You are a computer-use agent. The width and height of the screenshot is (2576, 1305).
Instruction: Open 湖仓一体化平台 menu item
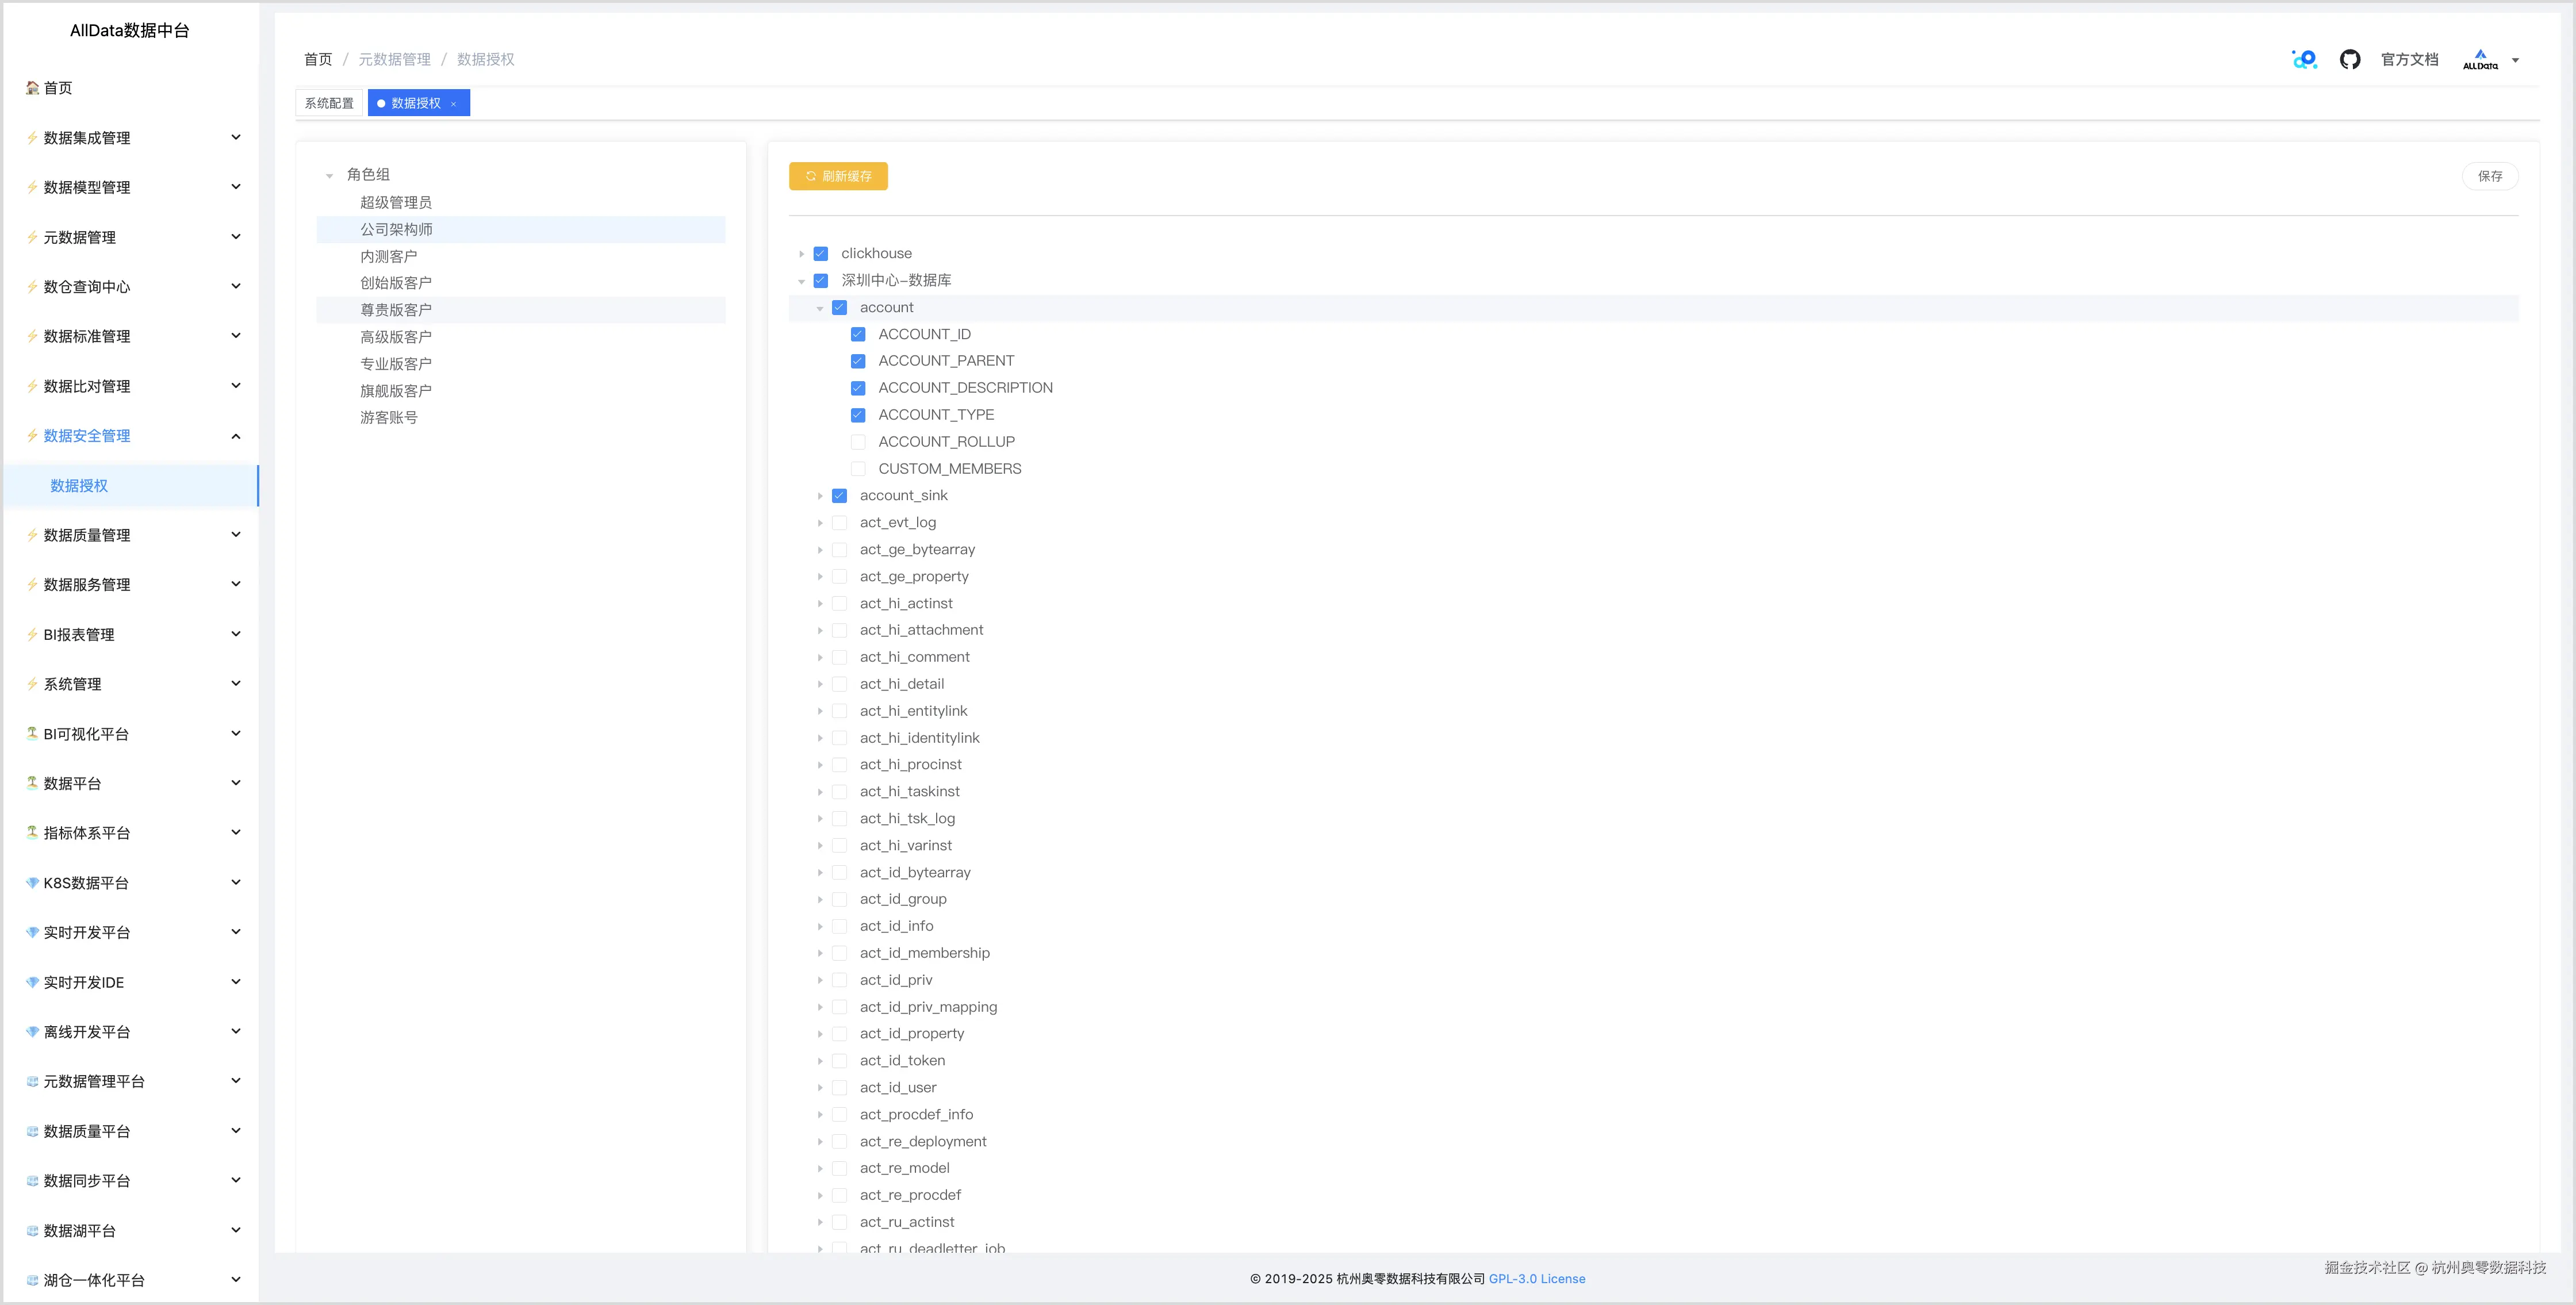coord(130,1280)
